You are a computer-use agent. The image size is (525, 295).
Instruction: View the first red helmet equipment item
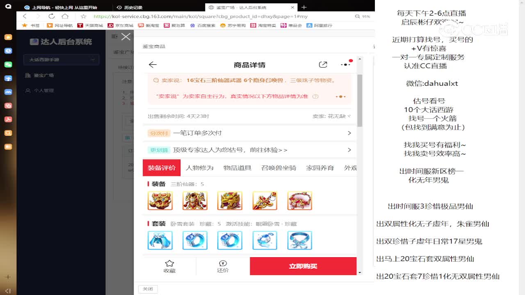pos(160,201)
